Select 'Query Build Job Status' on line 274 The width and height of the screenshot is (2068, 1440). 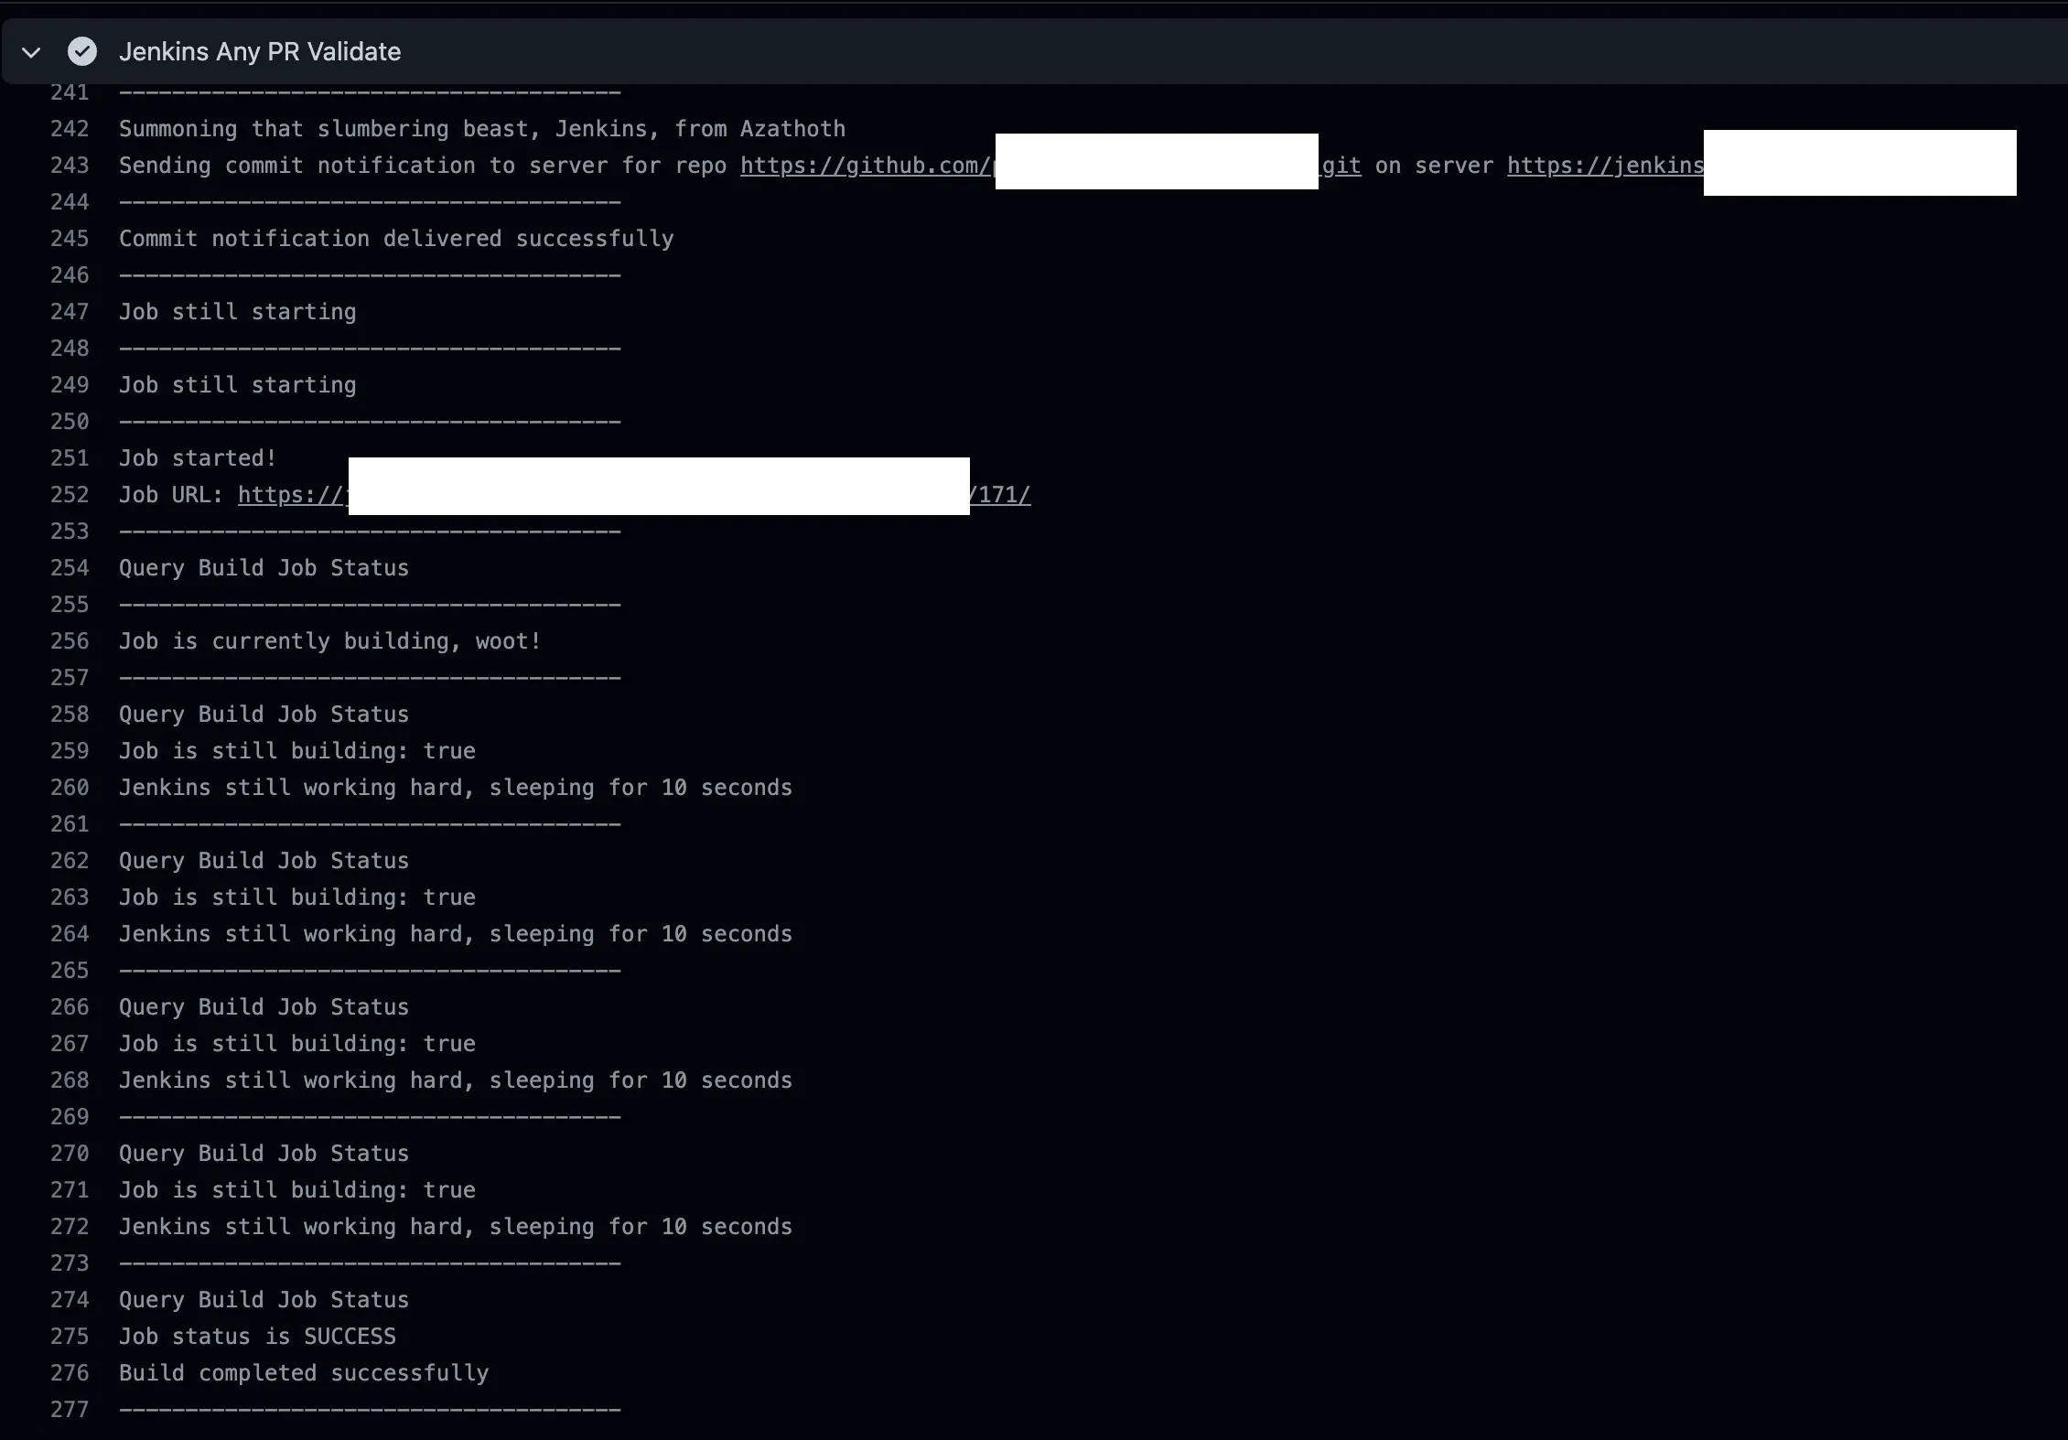tap(264, 1300)
